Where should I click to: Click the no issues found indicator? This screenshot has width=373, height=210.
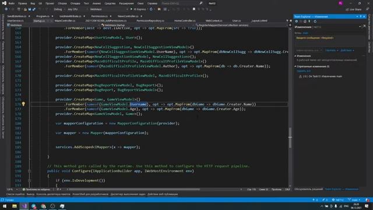(x=36, y=190)
